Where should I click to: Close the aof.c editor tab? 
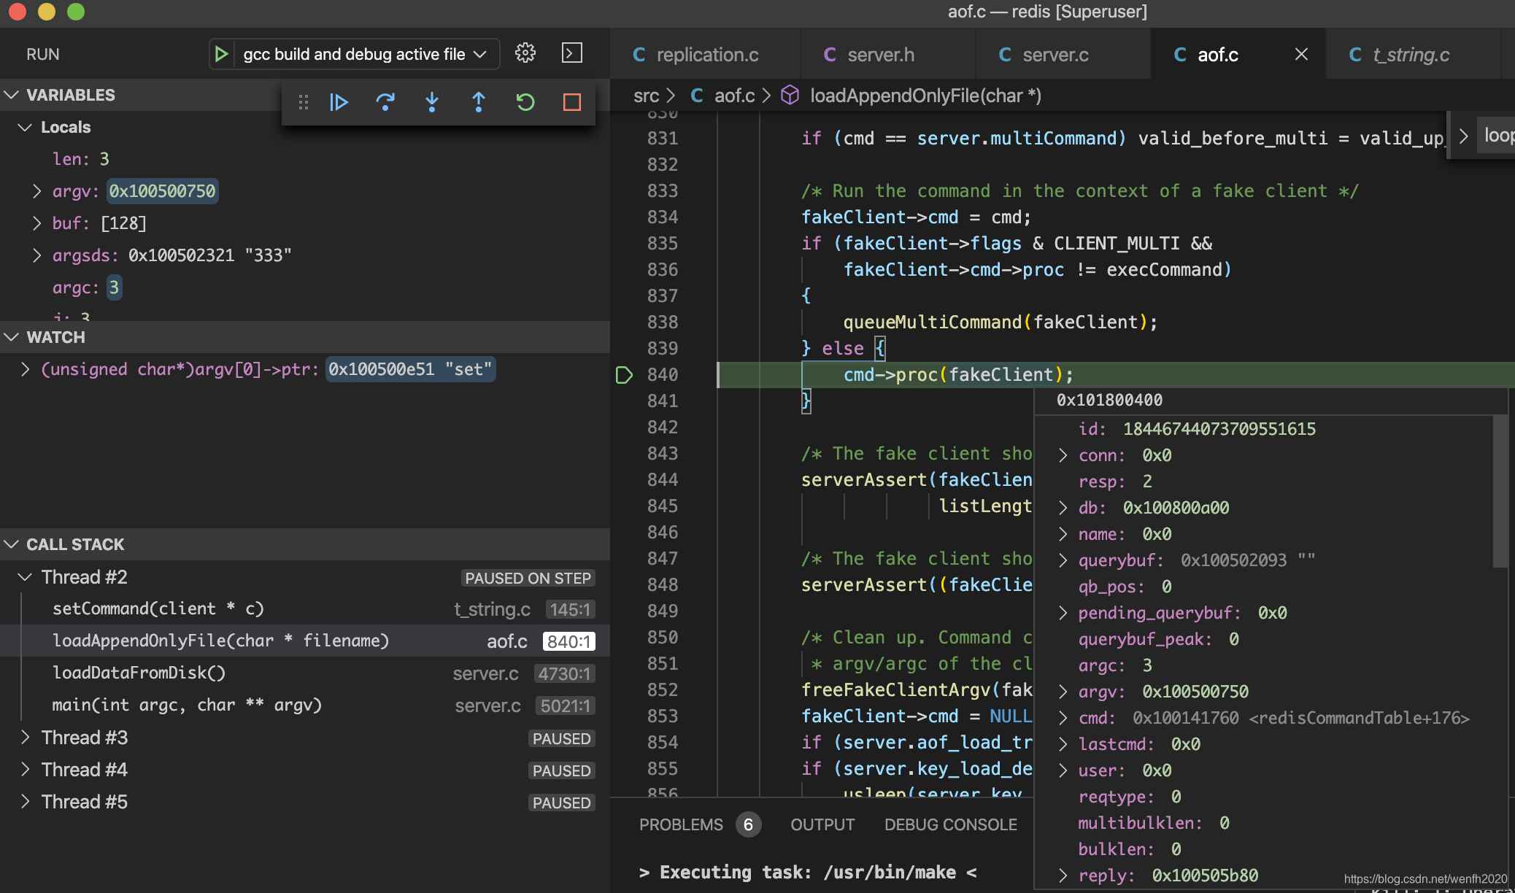click(1301, 54)
